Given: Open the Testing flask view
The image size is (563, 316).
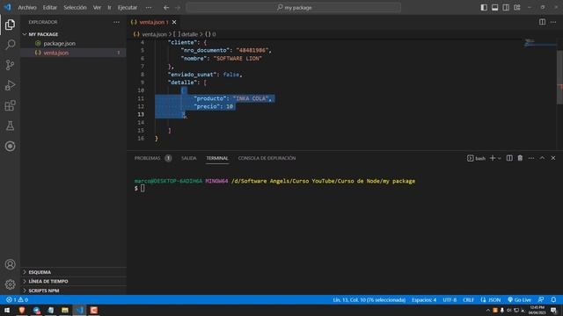Looking at the screenshot, I should (10, 126).
